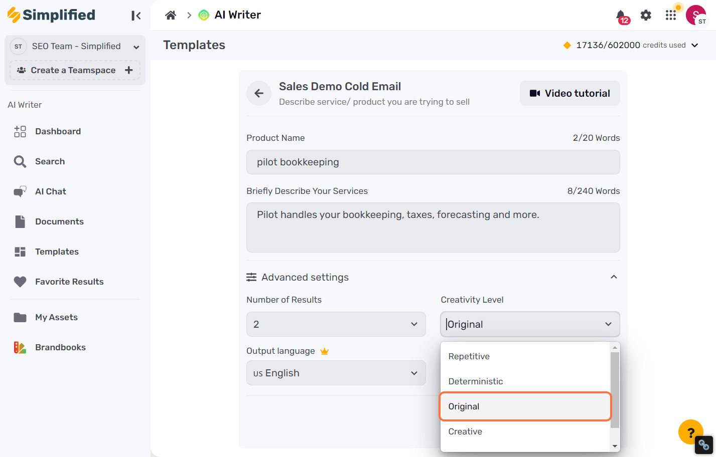Viewport: 716px width, 457px height.
Task: Click the back arrow beside Sales Demo Cold Email
Action: click(x=259, y=93)
